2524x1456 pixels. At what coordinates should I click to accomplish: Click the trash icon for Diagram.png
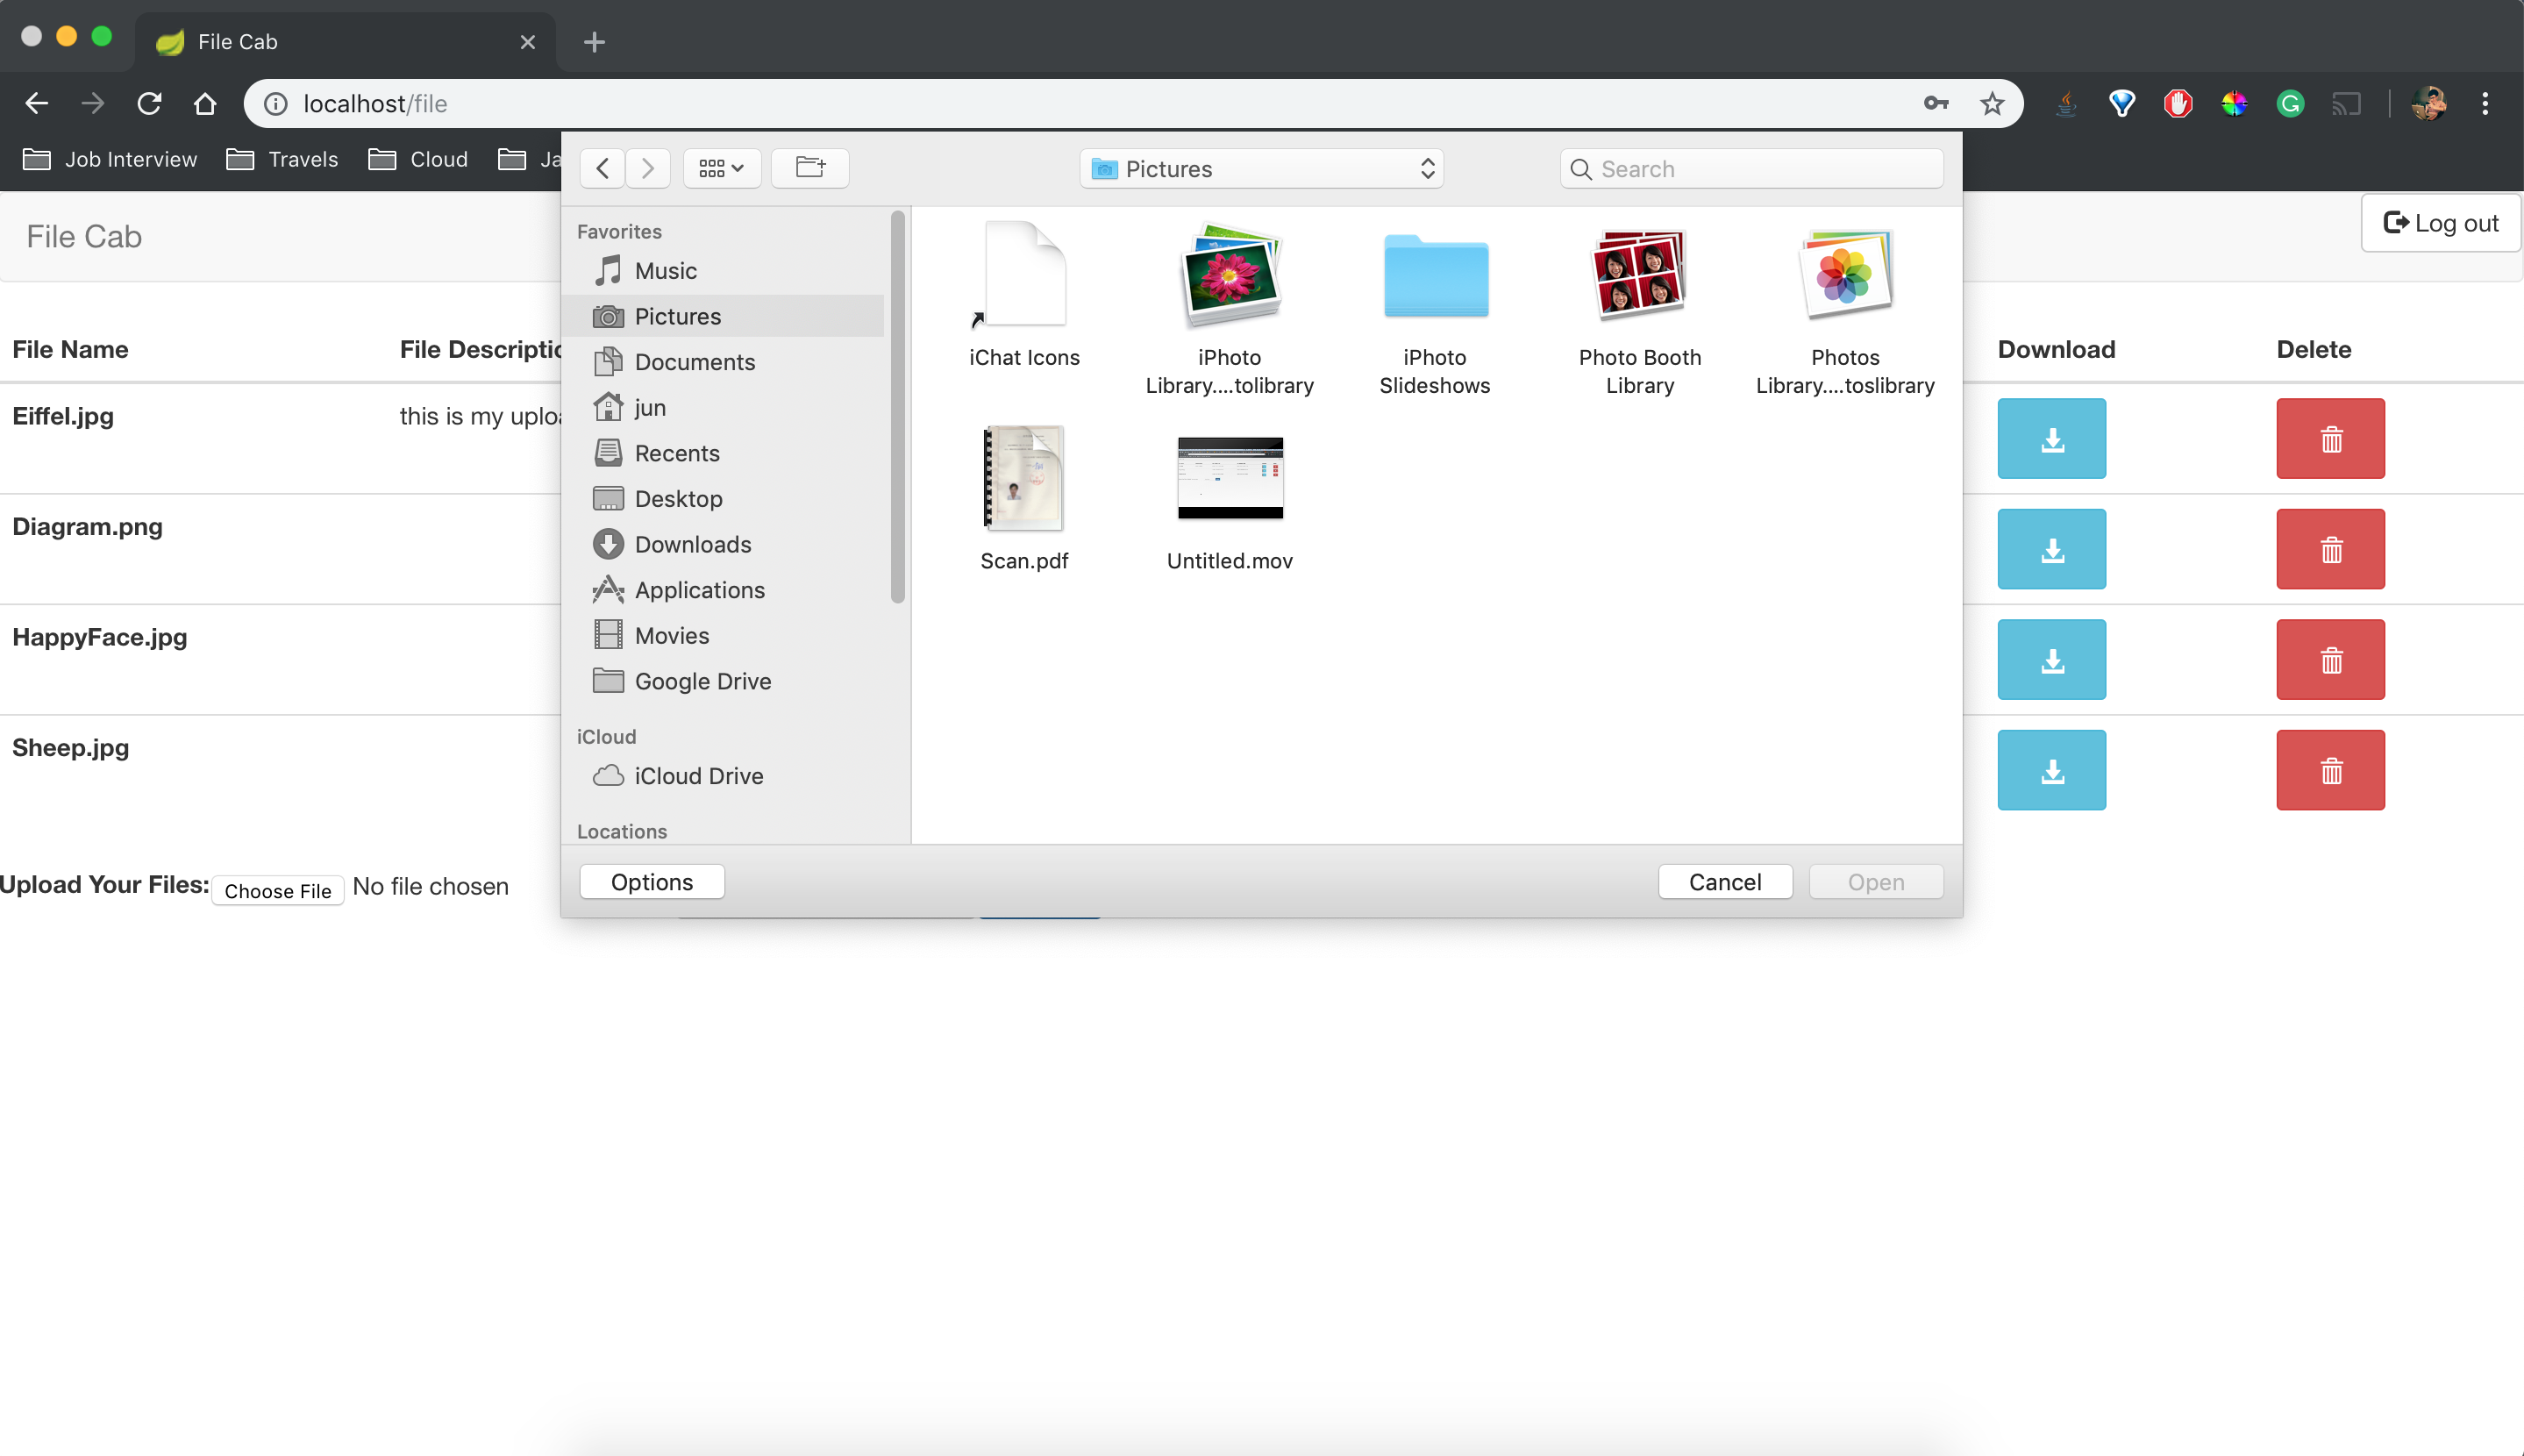point(2330,549)
